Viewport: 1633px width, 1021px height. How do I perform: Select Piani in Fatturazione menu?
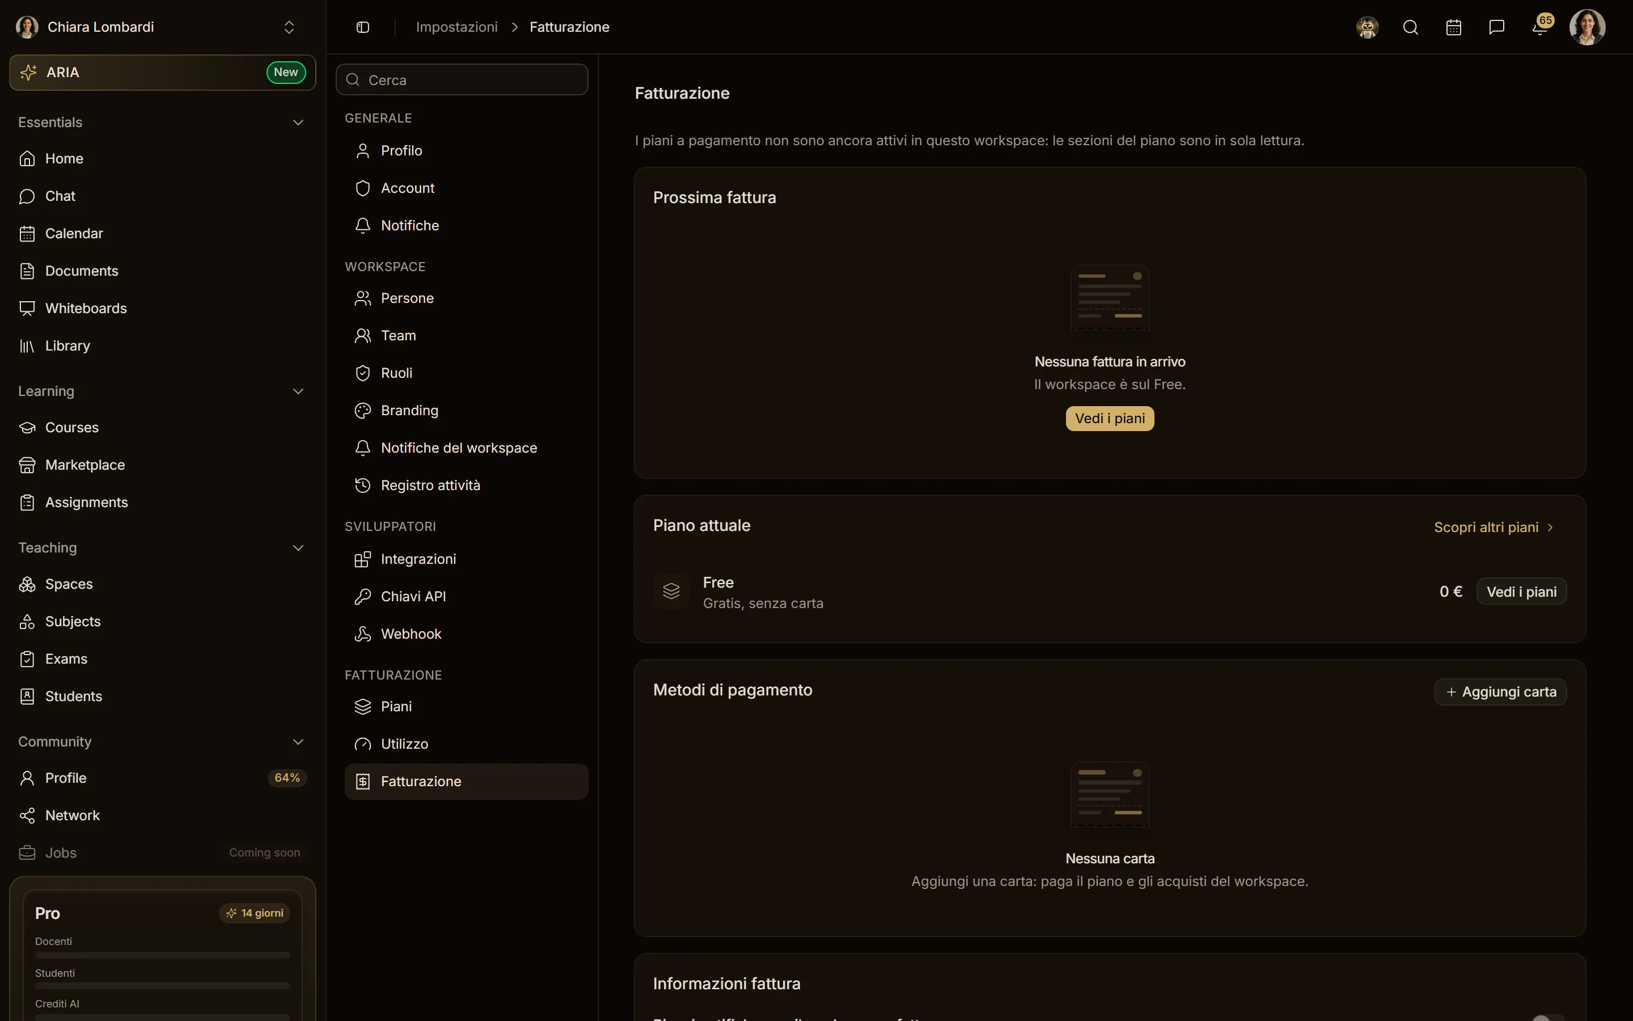coord(466,707)
